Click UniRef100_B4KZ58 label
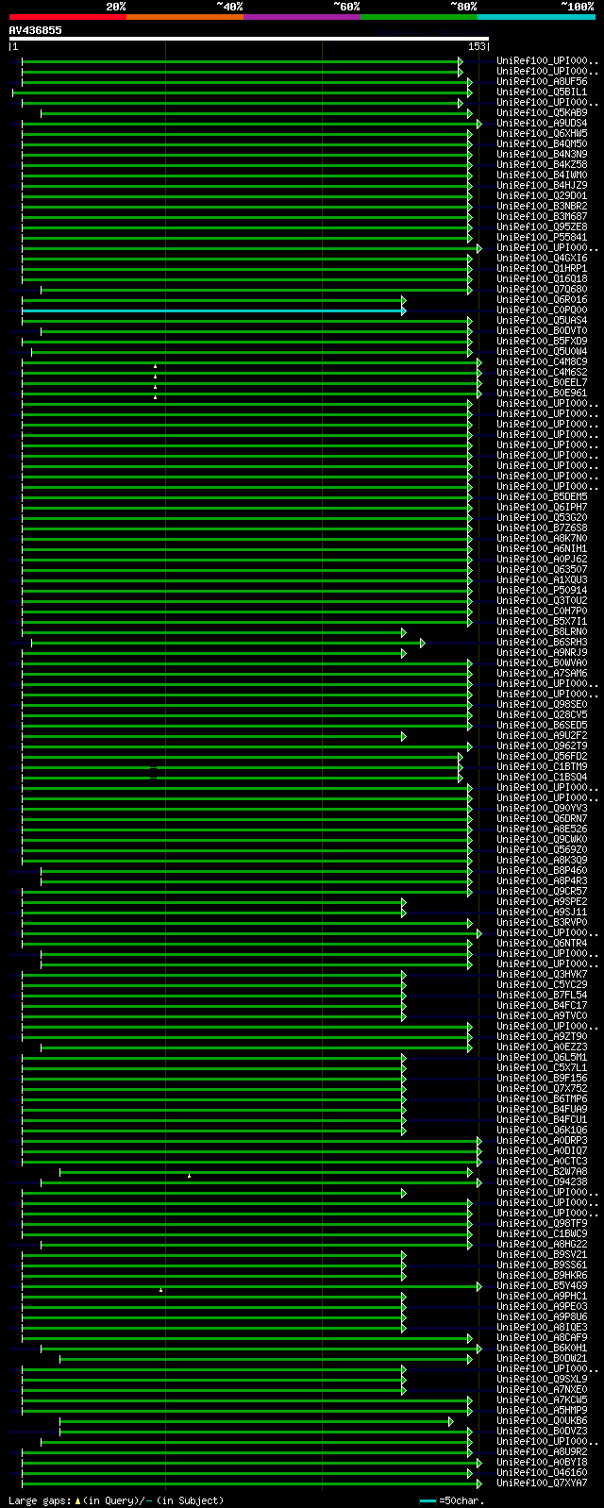Viewport: 604px width, 1508px height. click(542, 165)
